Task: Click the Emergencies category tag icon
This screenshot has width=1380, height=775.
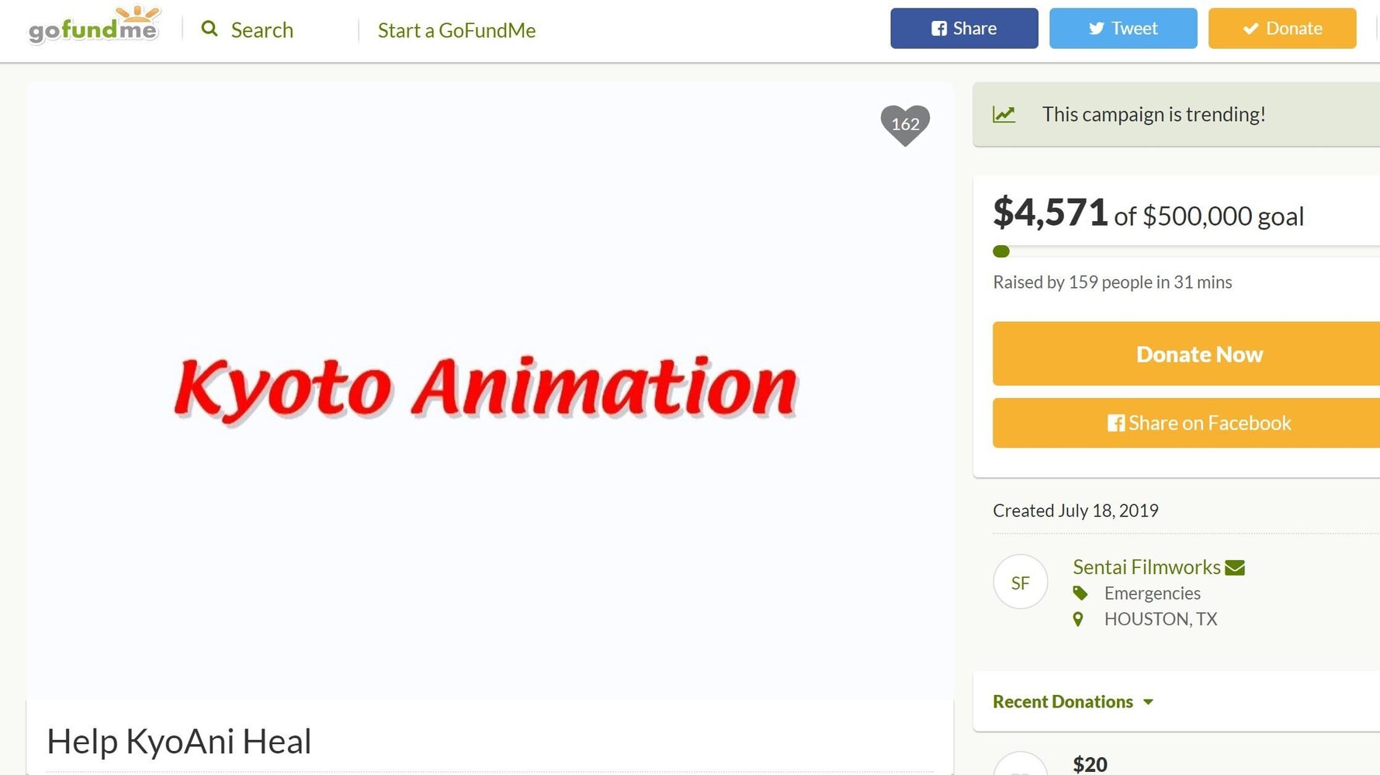Action: click(x=1080, y=593)
